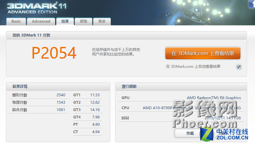
Task: Click the P2054 score
Action: [x=54, y=53]
